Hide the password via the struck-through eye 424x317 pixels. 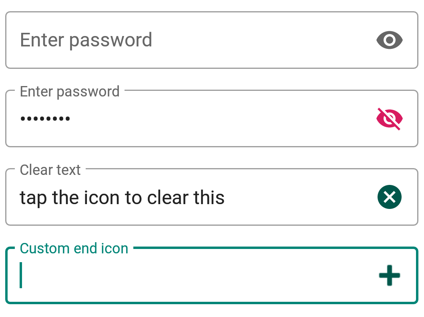click(390, 118)
